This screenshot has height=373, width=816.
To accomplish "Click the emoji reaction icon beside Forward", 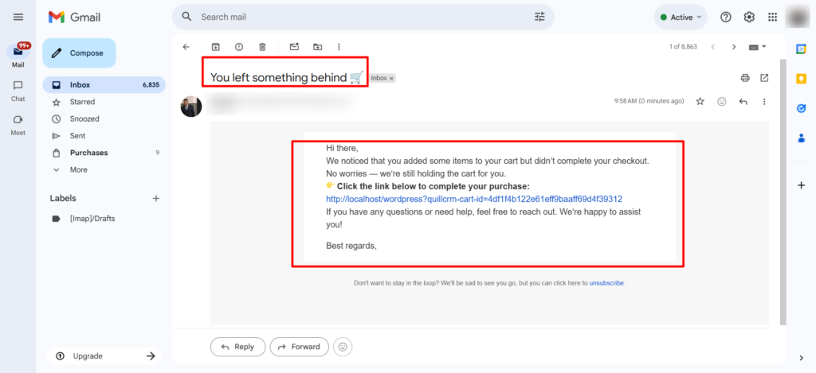I will pos(343,347).
